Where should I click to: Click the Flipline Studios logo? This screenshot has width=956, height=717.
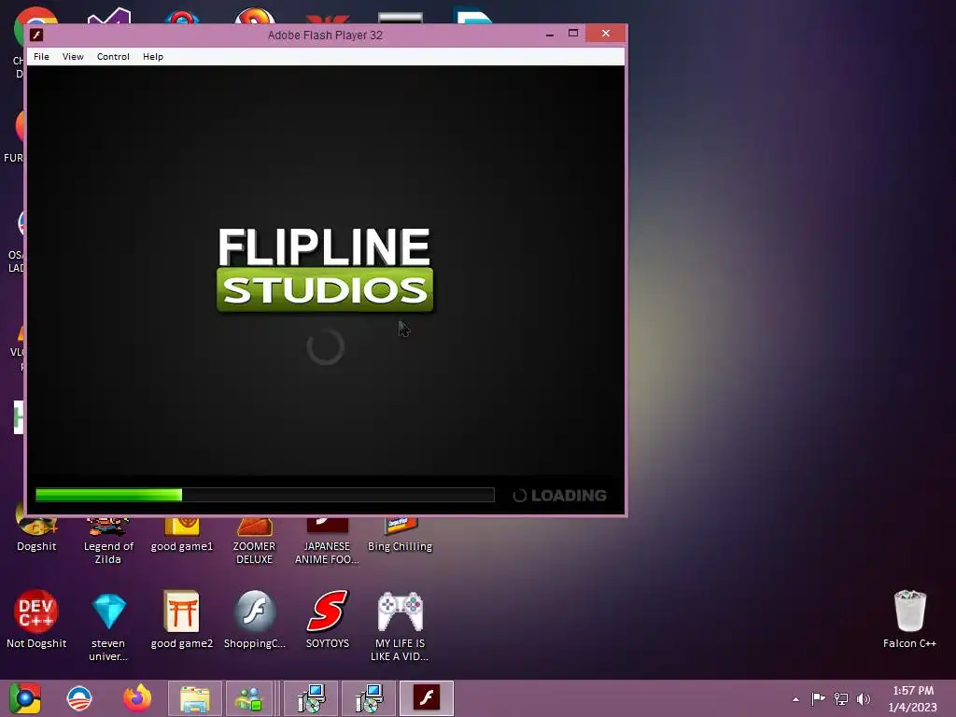[x=325, y=269]
